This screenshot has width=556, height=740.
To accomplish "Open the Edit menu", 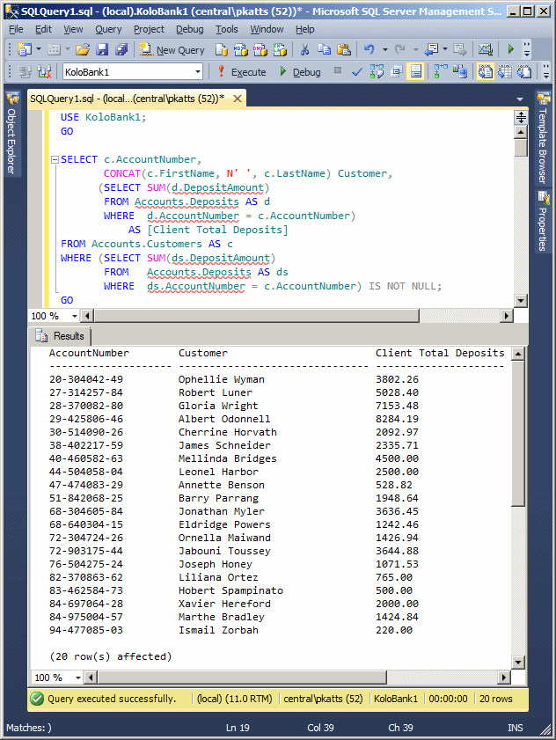I will 43,29.
